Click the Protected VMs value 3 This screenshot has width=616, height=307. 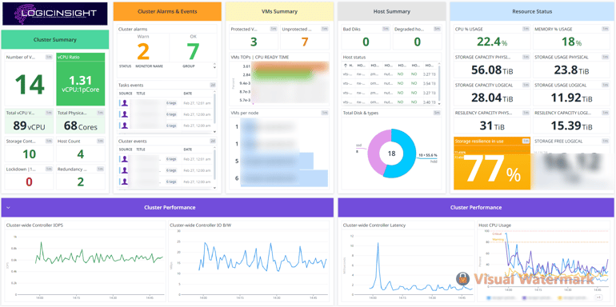pos(254,42)
